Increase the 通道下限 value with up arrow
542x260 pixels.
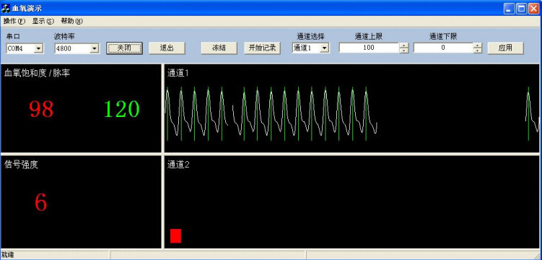click(477, 45)
